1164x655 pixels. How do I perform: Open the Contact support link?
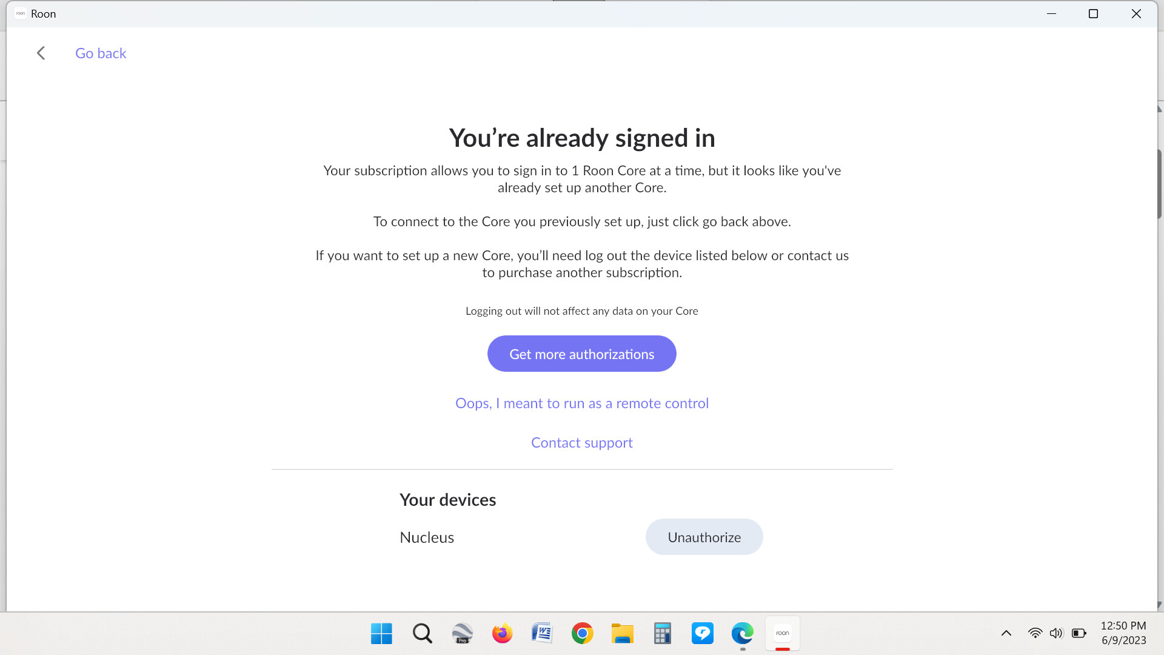click(x=581, y=443)
